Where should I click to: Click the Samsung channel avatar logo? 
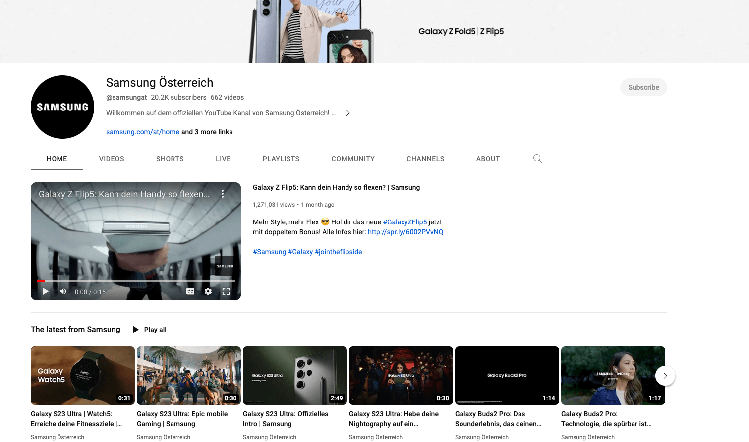(x=62, y=107)
